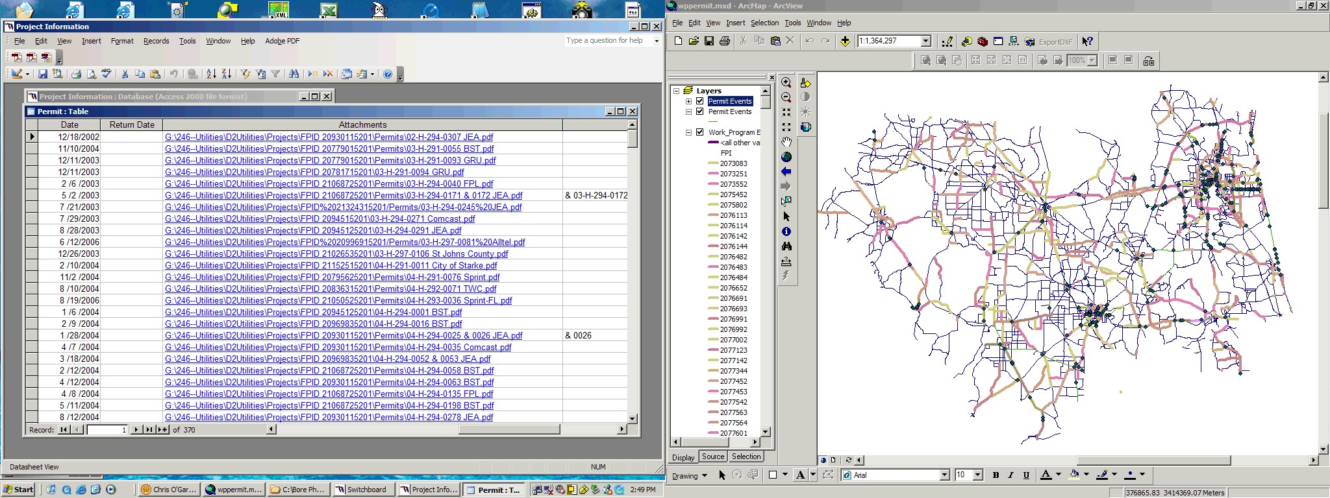Click ArcMap Open folder icon
This screenshot has width=1330, height=498.
point(694,41)
